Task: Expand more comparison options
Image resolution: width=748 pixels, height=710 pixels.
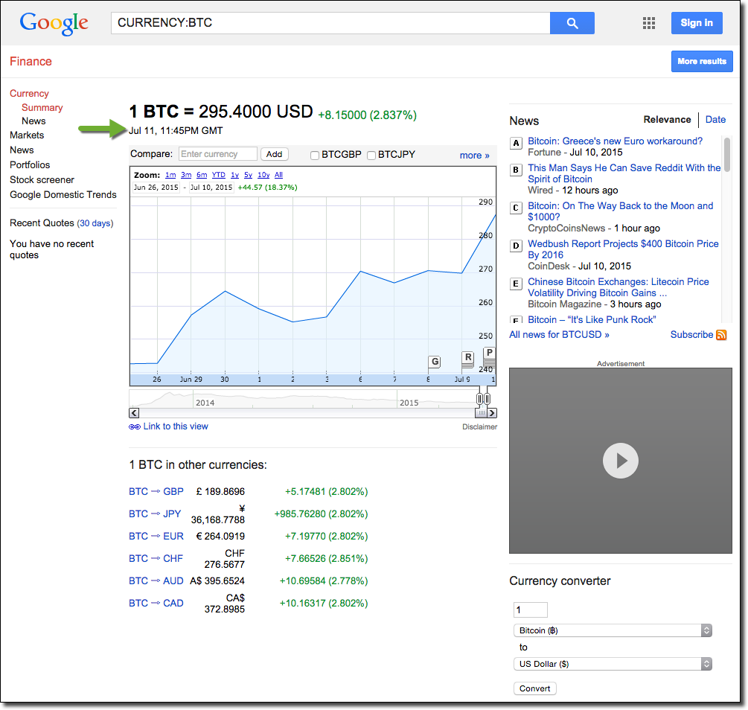Action: click(474, 155)
